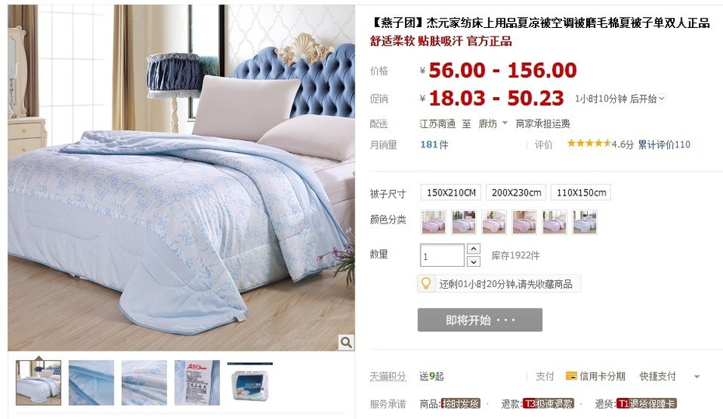Screen dimensions: 723x419
Task: View the second fabric close-up thumbnail
Action: 145,383
